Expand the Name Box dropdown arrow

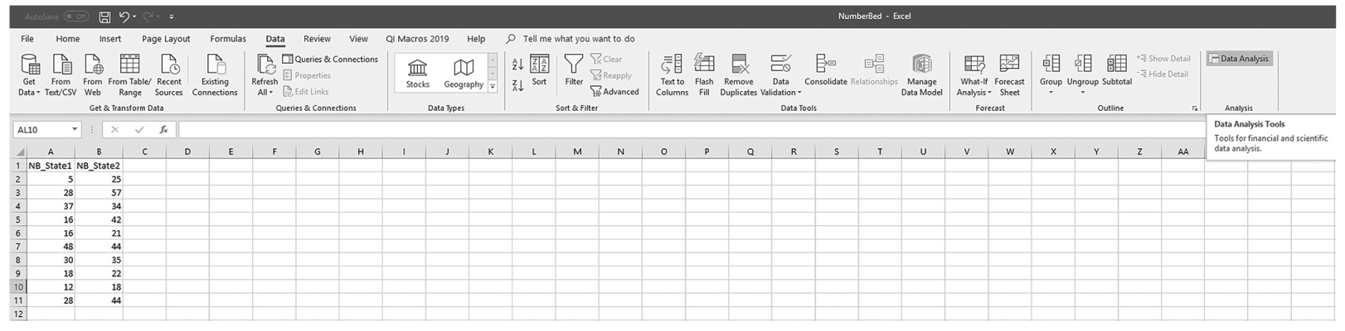pos(75,130)
